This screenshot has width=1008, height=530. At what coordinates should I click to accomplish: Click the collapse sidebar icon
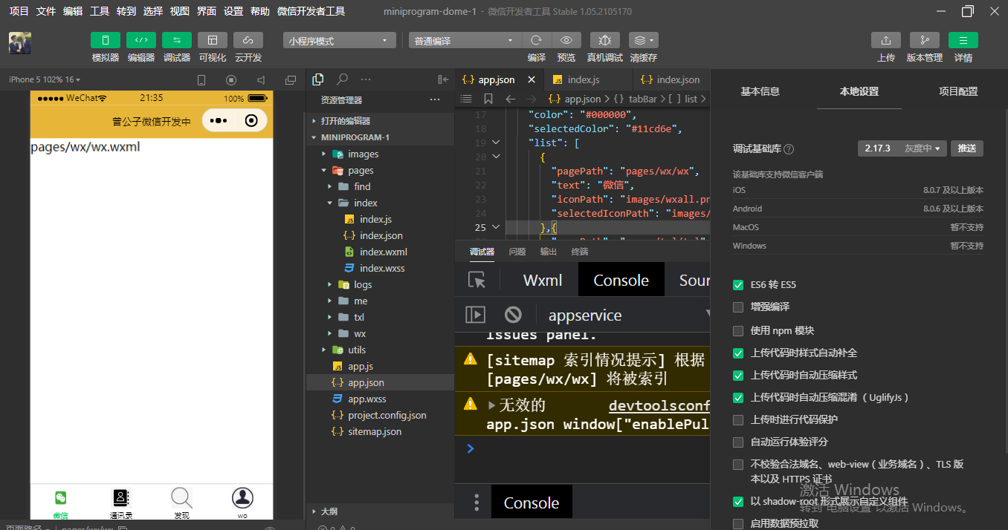[x=443, y=79]
